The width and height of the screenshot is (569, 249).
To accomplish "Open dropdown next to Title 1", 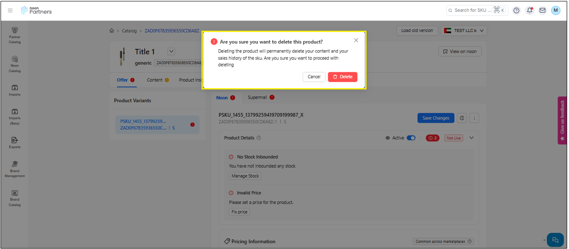I will (x=171, y=52).
